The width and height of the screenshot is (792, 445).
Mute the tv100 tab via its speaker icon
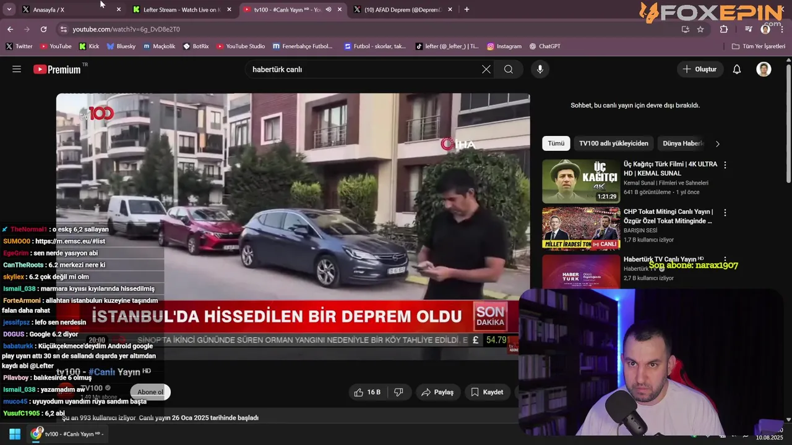(329, 9)
